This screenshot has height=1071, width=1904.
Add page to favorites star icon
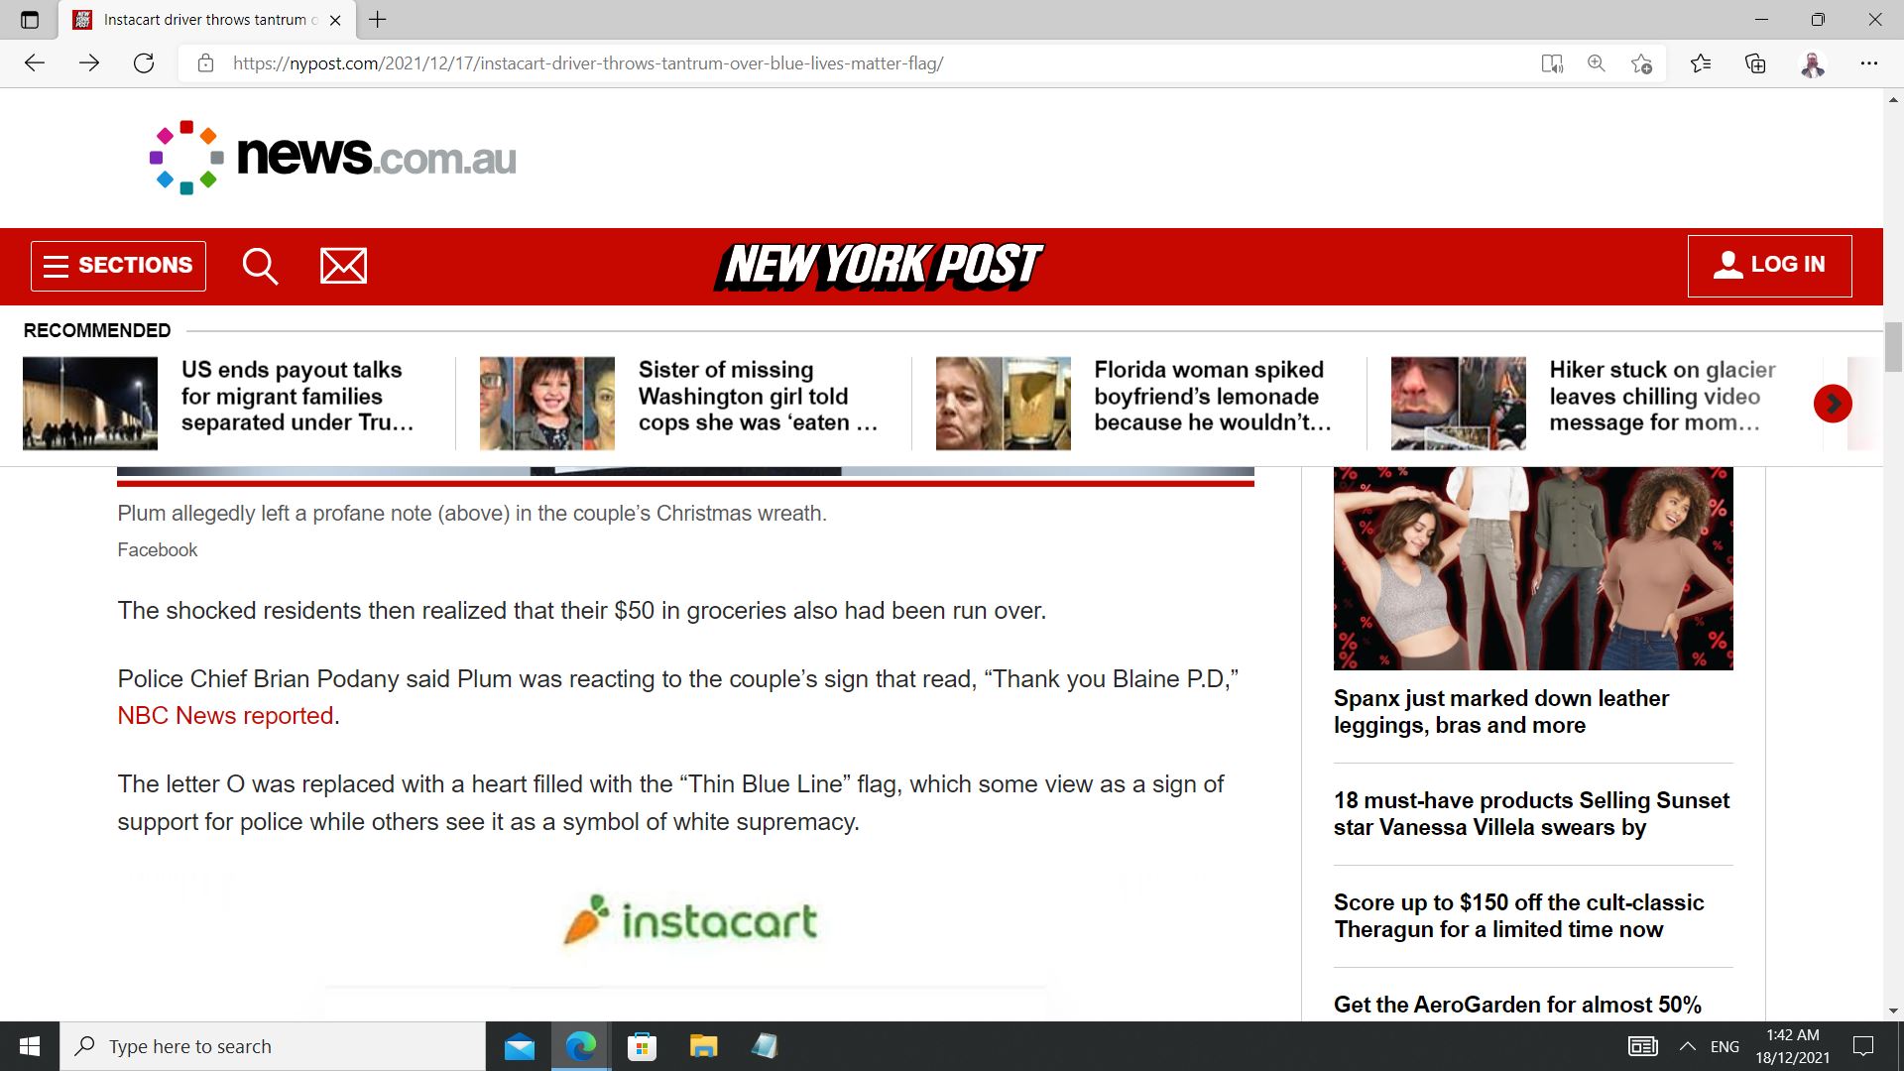pyautogui.click(x=1641, y=63)
